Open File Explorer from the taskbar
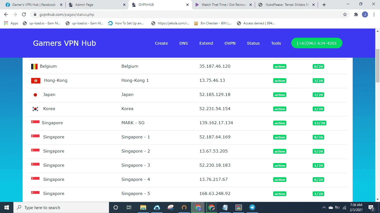The image size is (380, 213). click(x=143, y=207)
